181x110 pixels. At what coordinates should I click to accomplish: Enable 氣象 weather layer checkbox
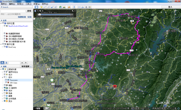(5, 93)
